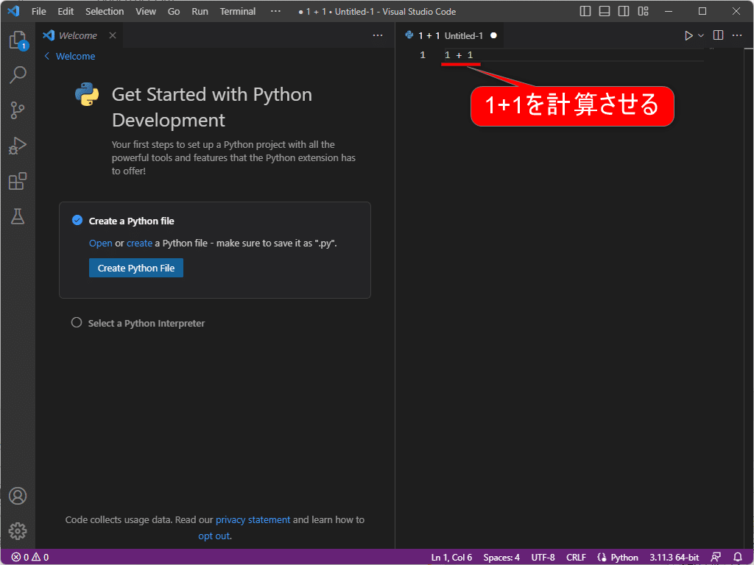Open the Go menu
Screen dimensions: 754x565
(x=174, y=11)
